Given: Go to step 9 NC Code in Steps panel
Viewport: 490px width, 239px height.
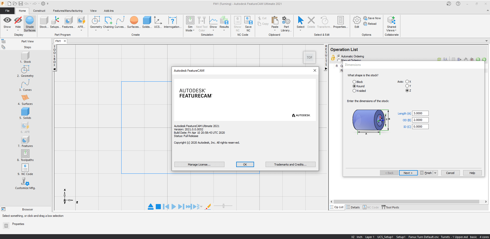Looking at the screenshot, I should [x=25, y=170].
